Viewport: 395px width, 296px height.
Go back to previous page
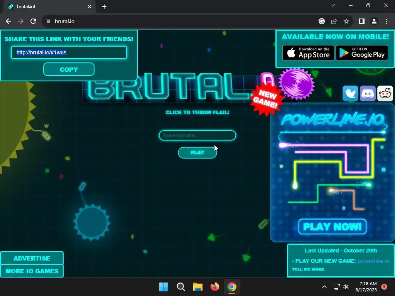(x=8, y=22)
